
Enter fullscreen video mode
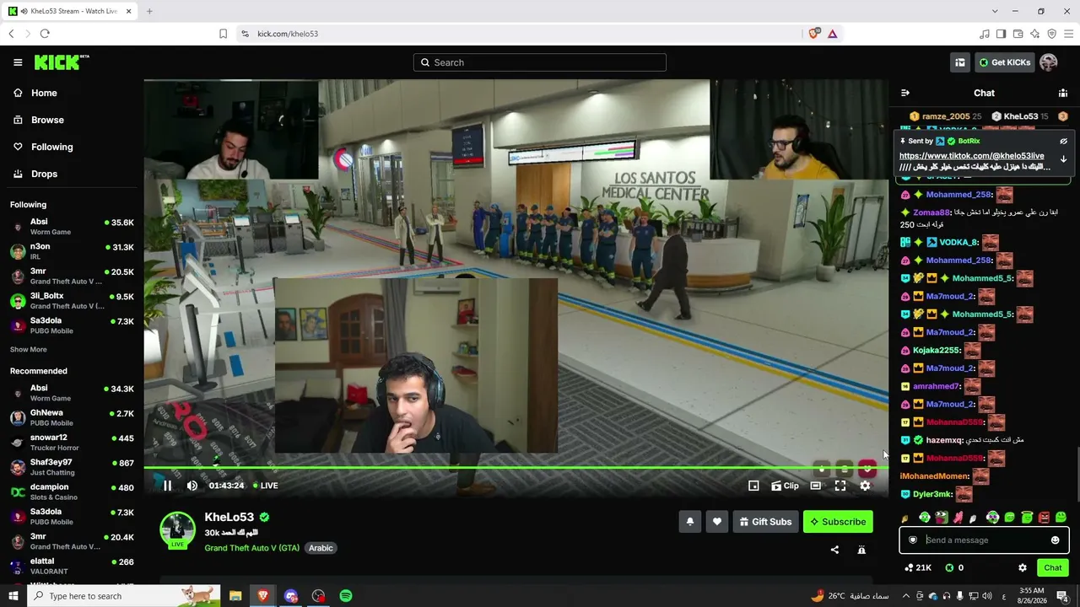840,486
